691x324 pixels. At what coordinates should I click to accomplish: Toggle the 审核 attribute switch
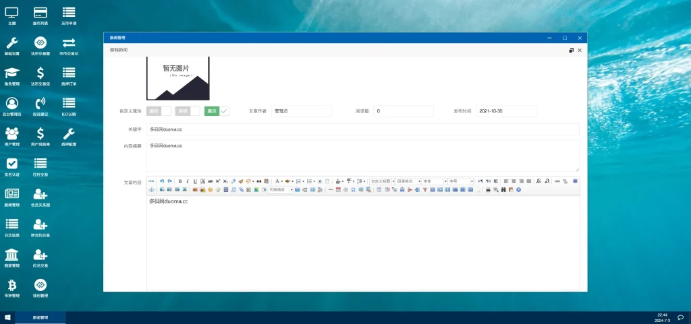188,111
